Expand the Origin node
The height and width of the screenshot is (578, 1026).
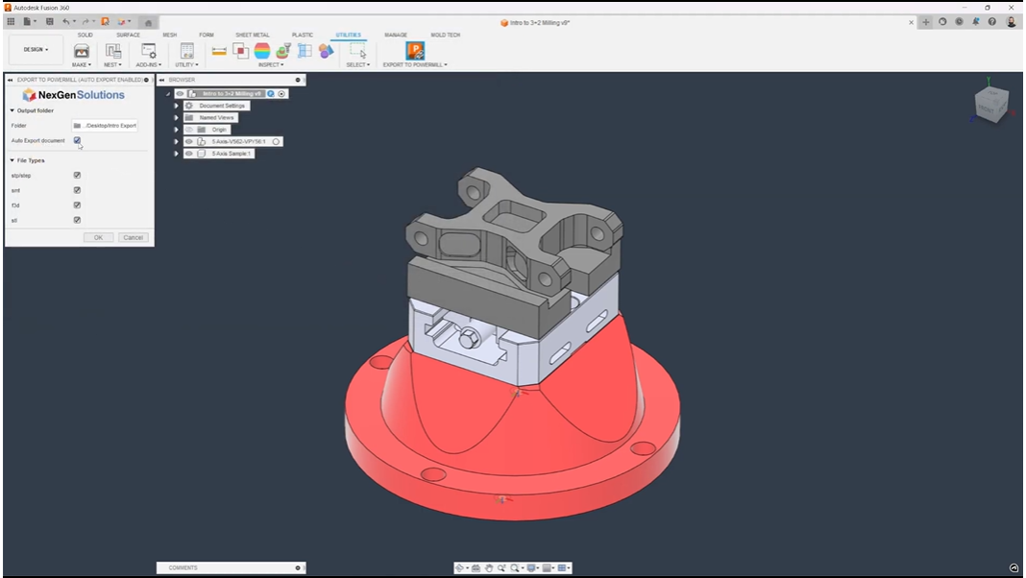point(176,130)
